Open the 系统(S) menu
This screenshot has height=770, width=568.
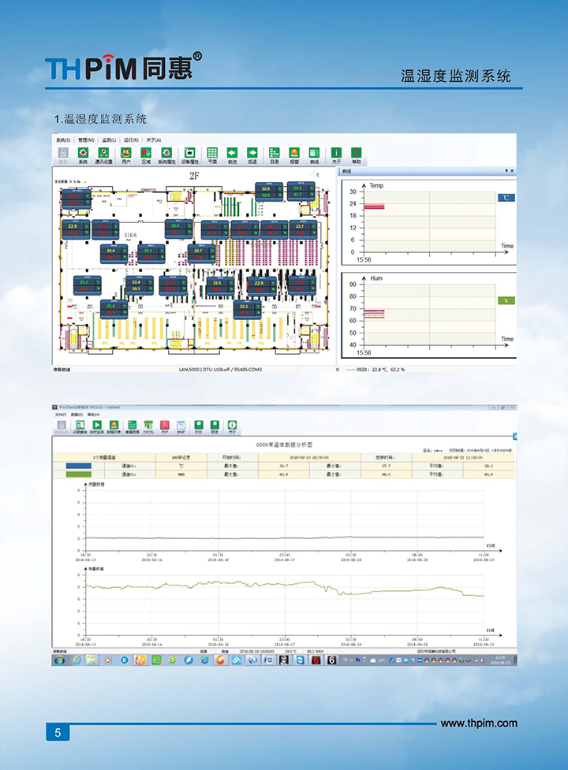tap(63, 140)
